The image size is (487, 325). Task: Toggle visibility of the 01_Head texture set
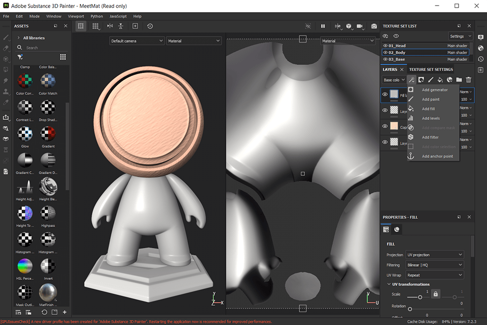coord(385,45)
